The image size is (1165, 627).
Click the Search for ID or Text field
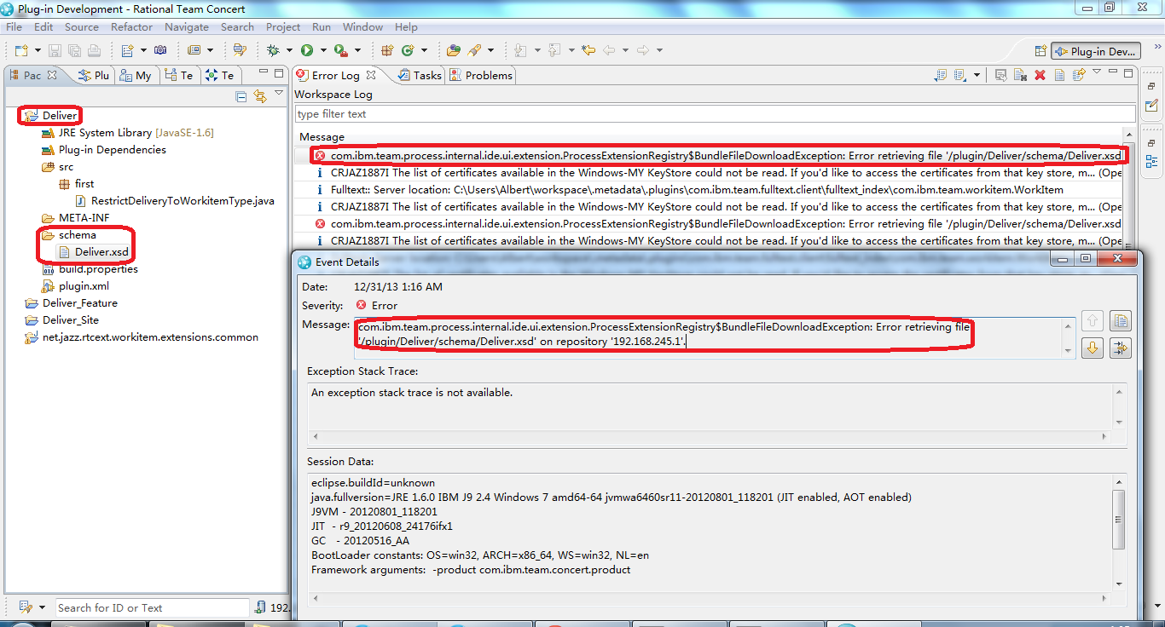[153, 607]
